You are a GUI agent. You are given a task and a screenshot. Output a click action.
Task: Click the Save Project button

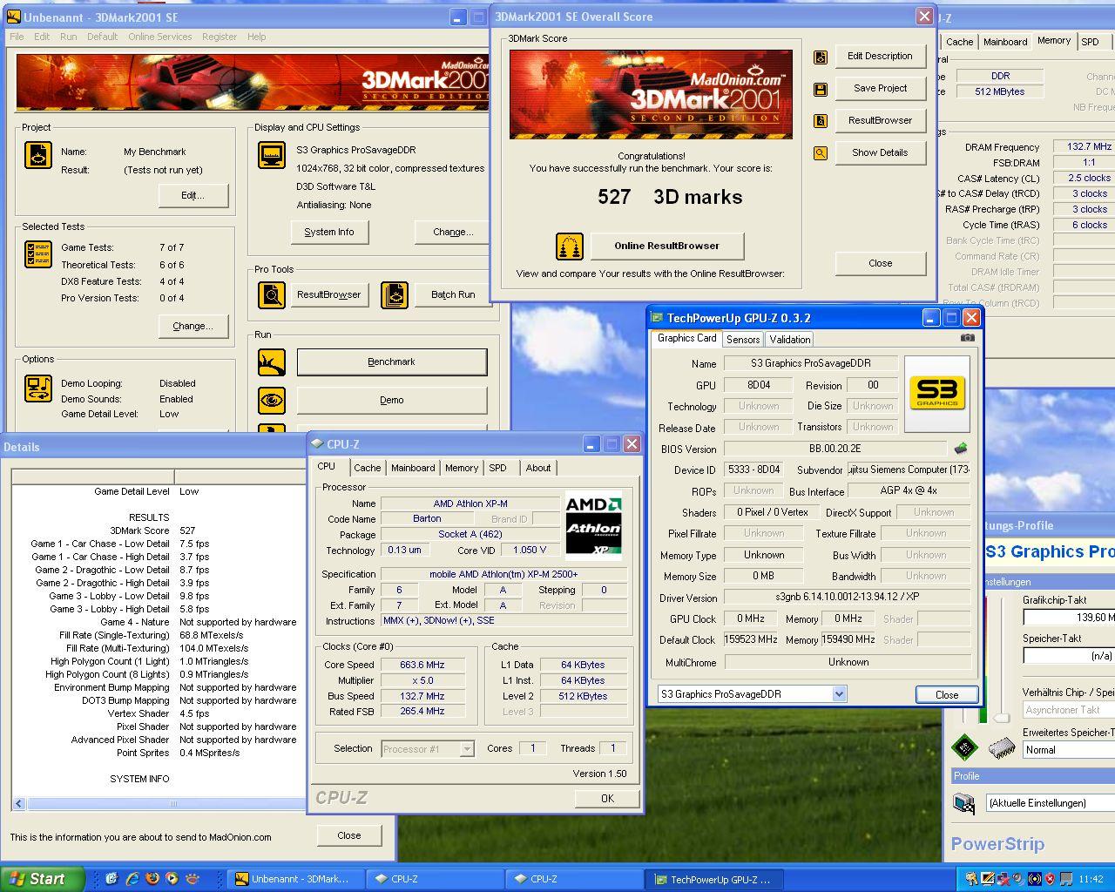[x=880, y=88]
